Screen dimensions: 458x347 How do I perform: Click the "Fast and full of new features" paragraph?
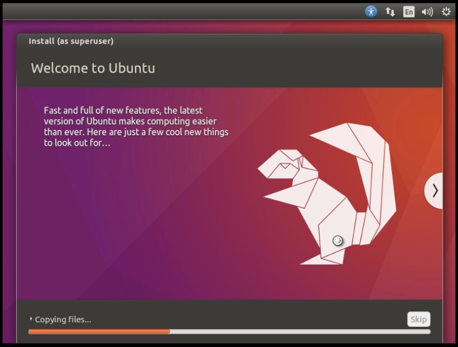pyautogui.click(x=136, y=127)
